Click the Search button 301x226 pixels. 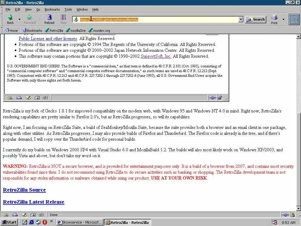click(256, 19)
